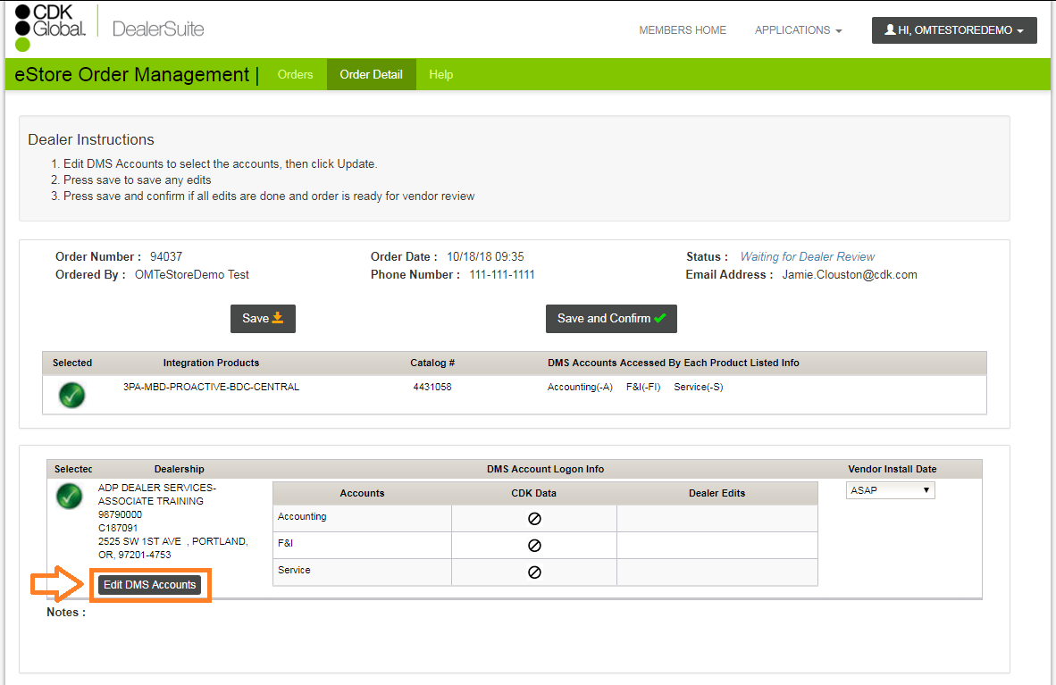Click the product name 3PA-MBD-PROACTIVE-BDC-CENTRAL

(x=211, y=387)
